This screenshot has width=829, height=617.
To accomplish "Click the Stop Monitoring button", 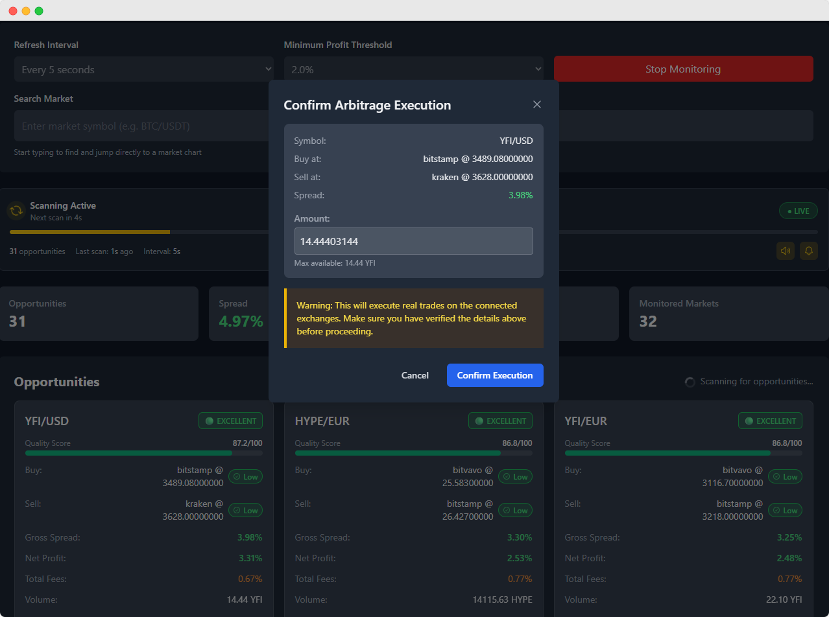I will point(683,69).
